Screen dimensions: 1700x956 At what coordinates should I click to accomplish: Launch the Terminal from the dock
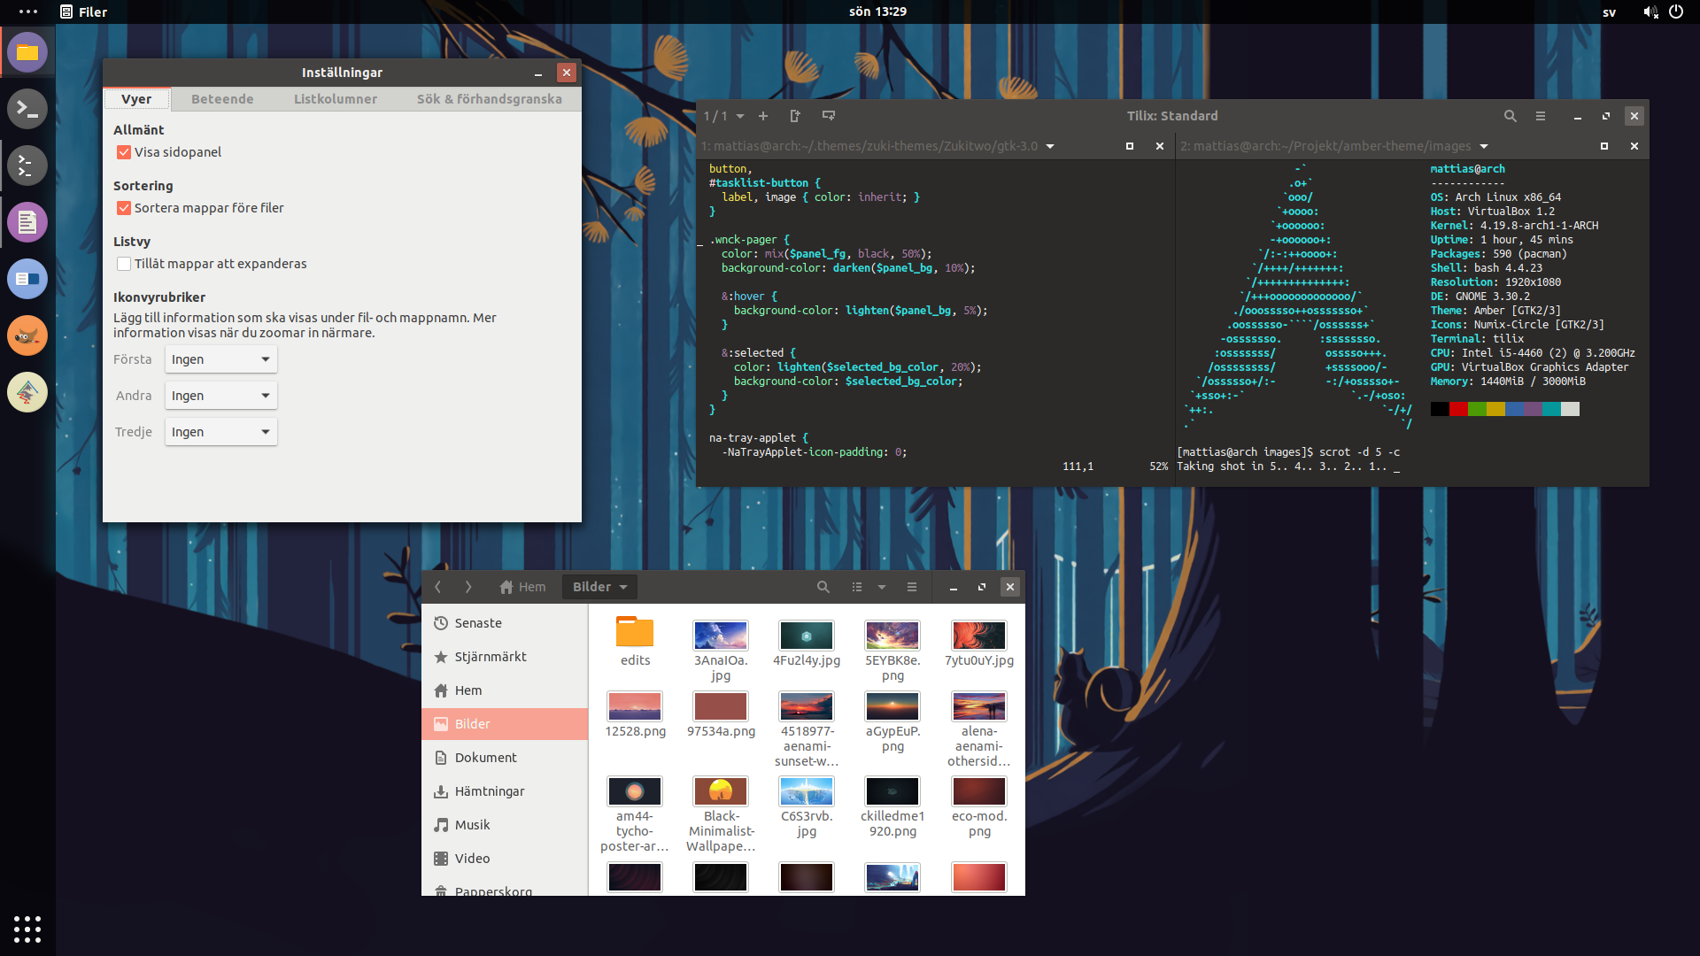[x=27, y=109]
